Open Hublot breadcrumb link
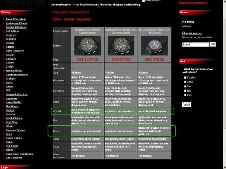 pos(69,19)
